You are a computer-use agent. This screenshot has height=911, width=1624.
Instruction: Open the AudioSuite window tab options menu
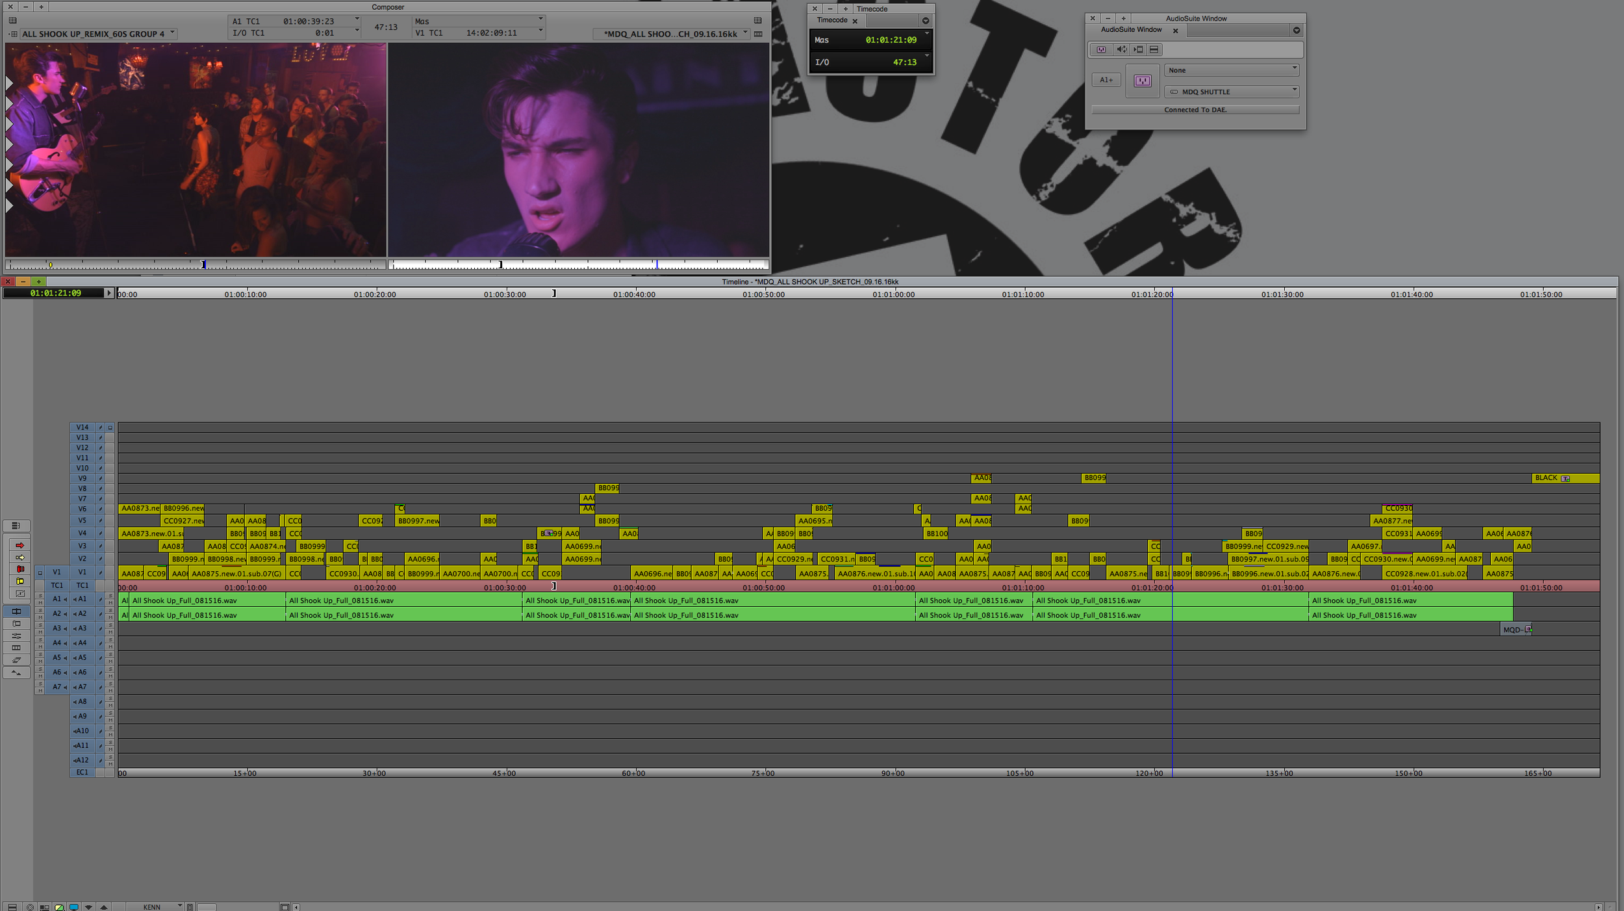click(1296, 31)
